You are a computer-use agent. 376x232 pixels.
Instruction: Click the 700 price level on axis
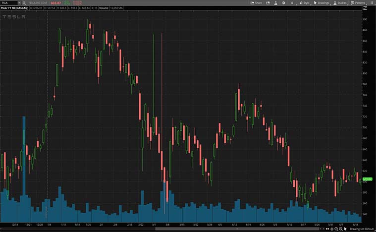[365, 127]
